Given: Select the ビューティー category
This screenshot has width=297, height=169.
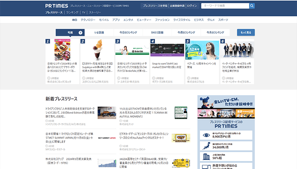Looking at the screenshot, I should click(x=144, y=20).
